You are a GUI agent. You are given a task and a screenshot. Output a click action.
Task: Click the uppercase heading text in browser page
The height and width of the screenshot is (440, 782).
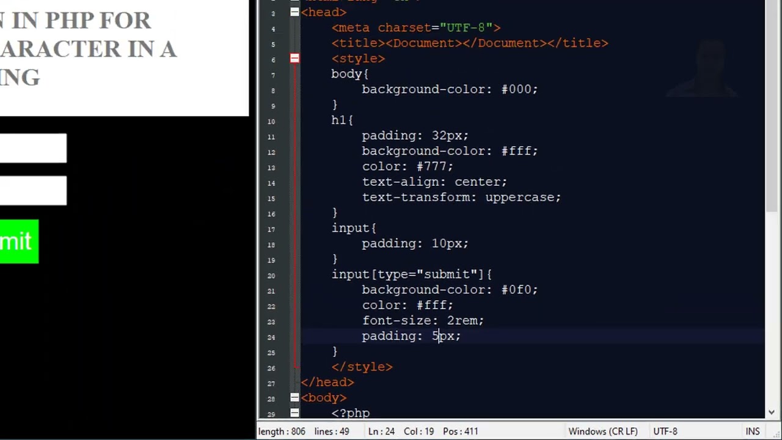click(89, 49)
